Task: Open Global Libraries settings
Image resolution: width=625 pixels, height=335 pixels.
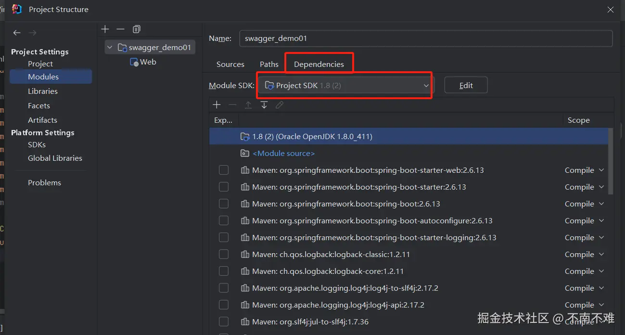Action: (55, 158)
